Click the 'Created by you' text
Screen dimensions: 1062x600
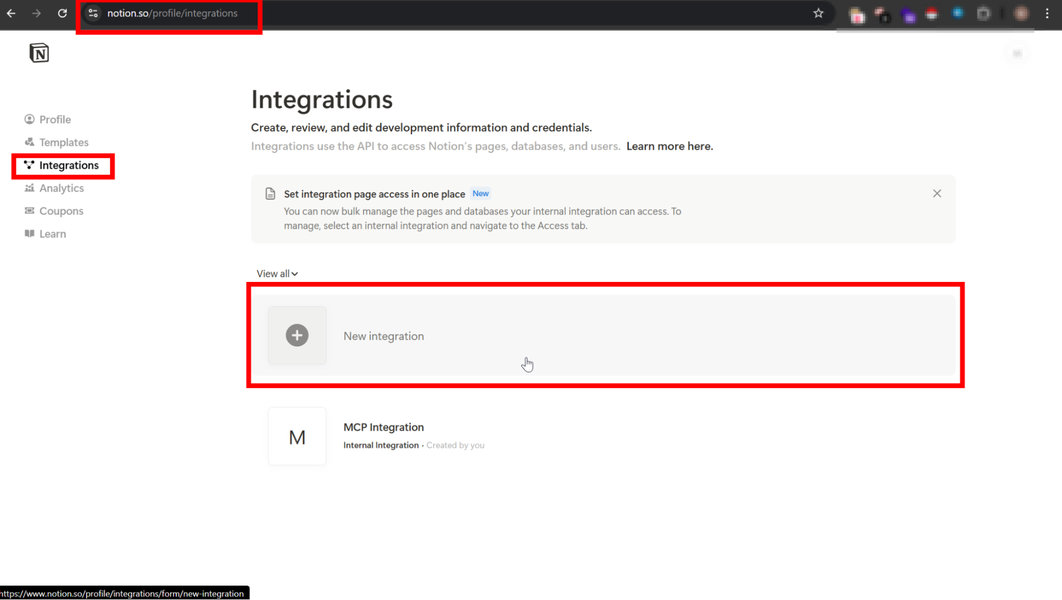coord(455,445)
